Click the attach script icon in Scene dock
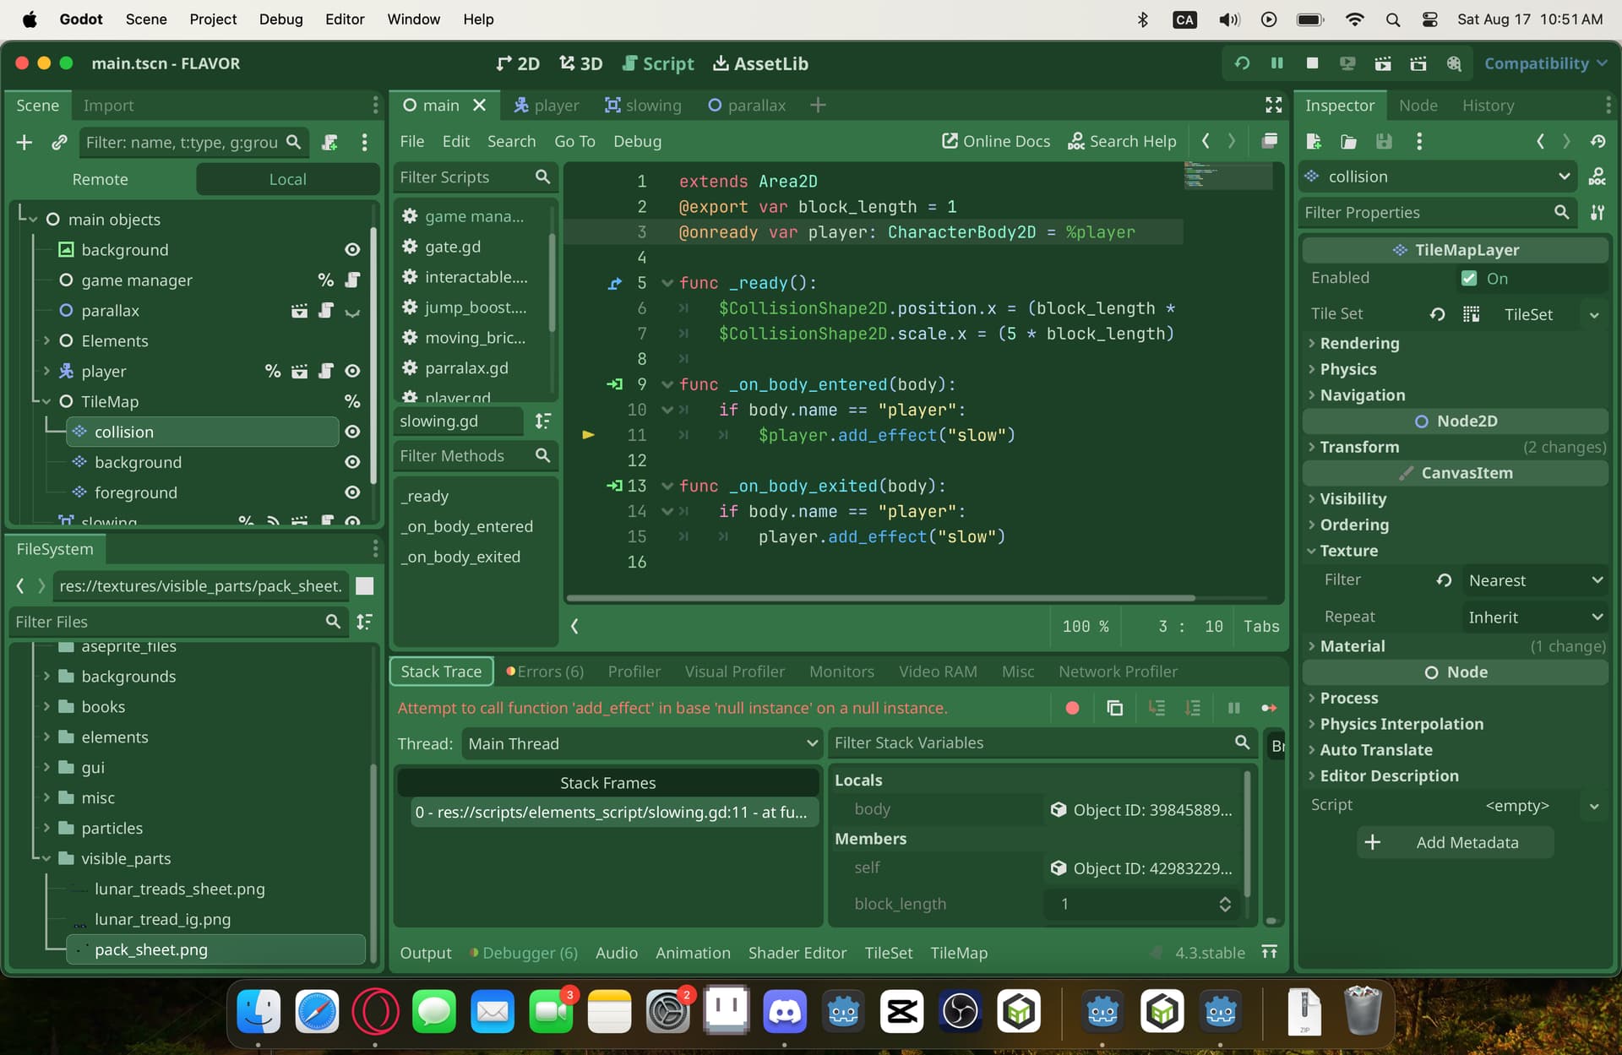This screenshot has width=1622, height=1055. coord(330,143)
